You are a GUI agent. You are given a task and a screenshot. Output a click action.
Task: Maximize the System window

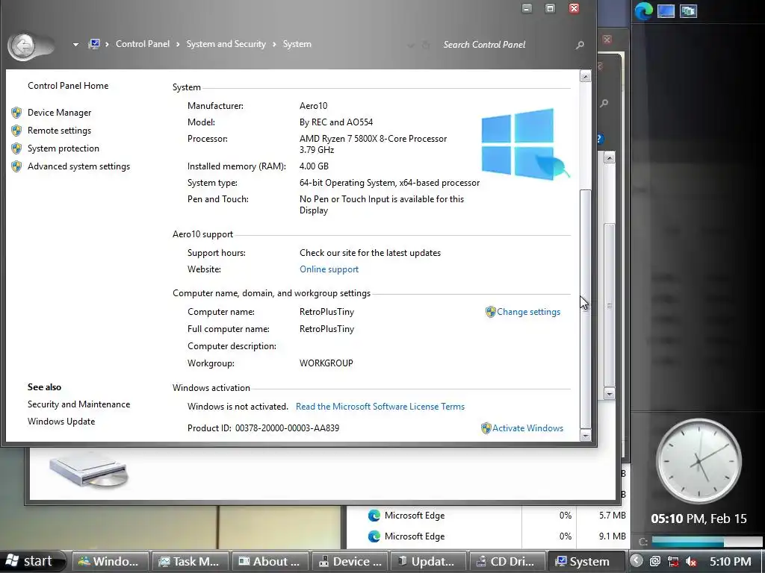(550, 8)
